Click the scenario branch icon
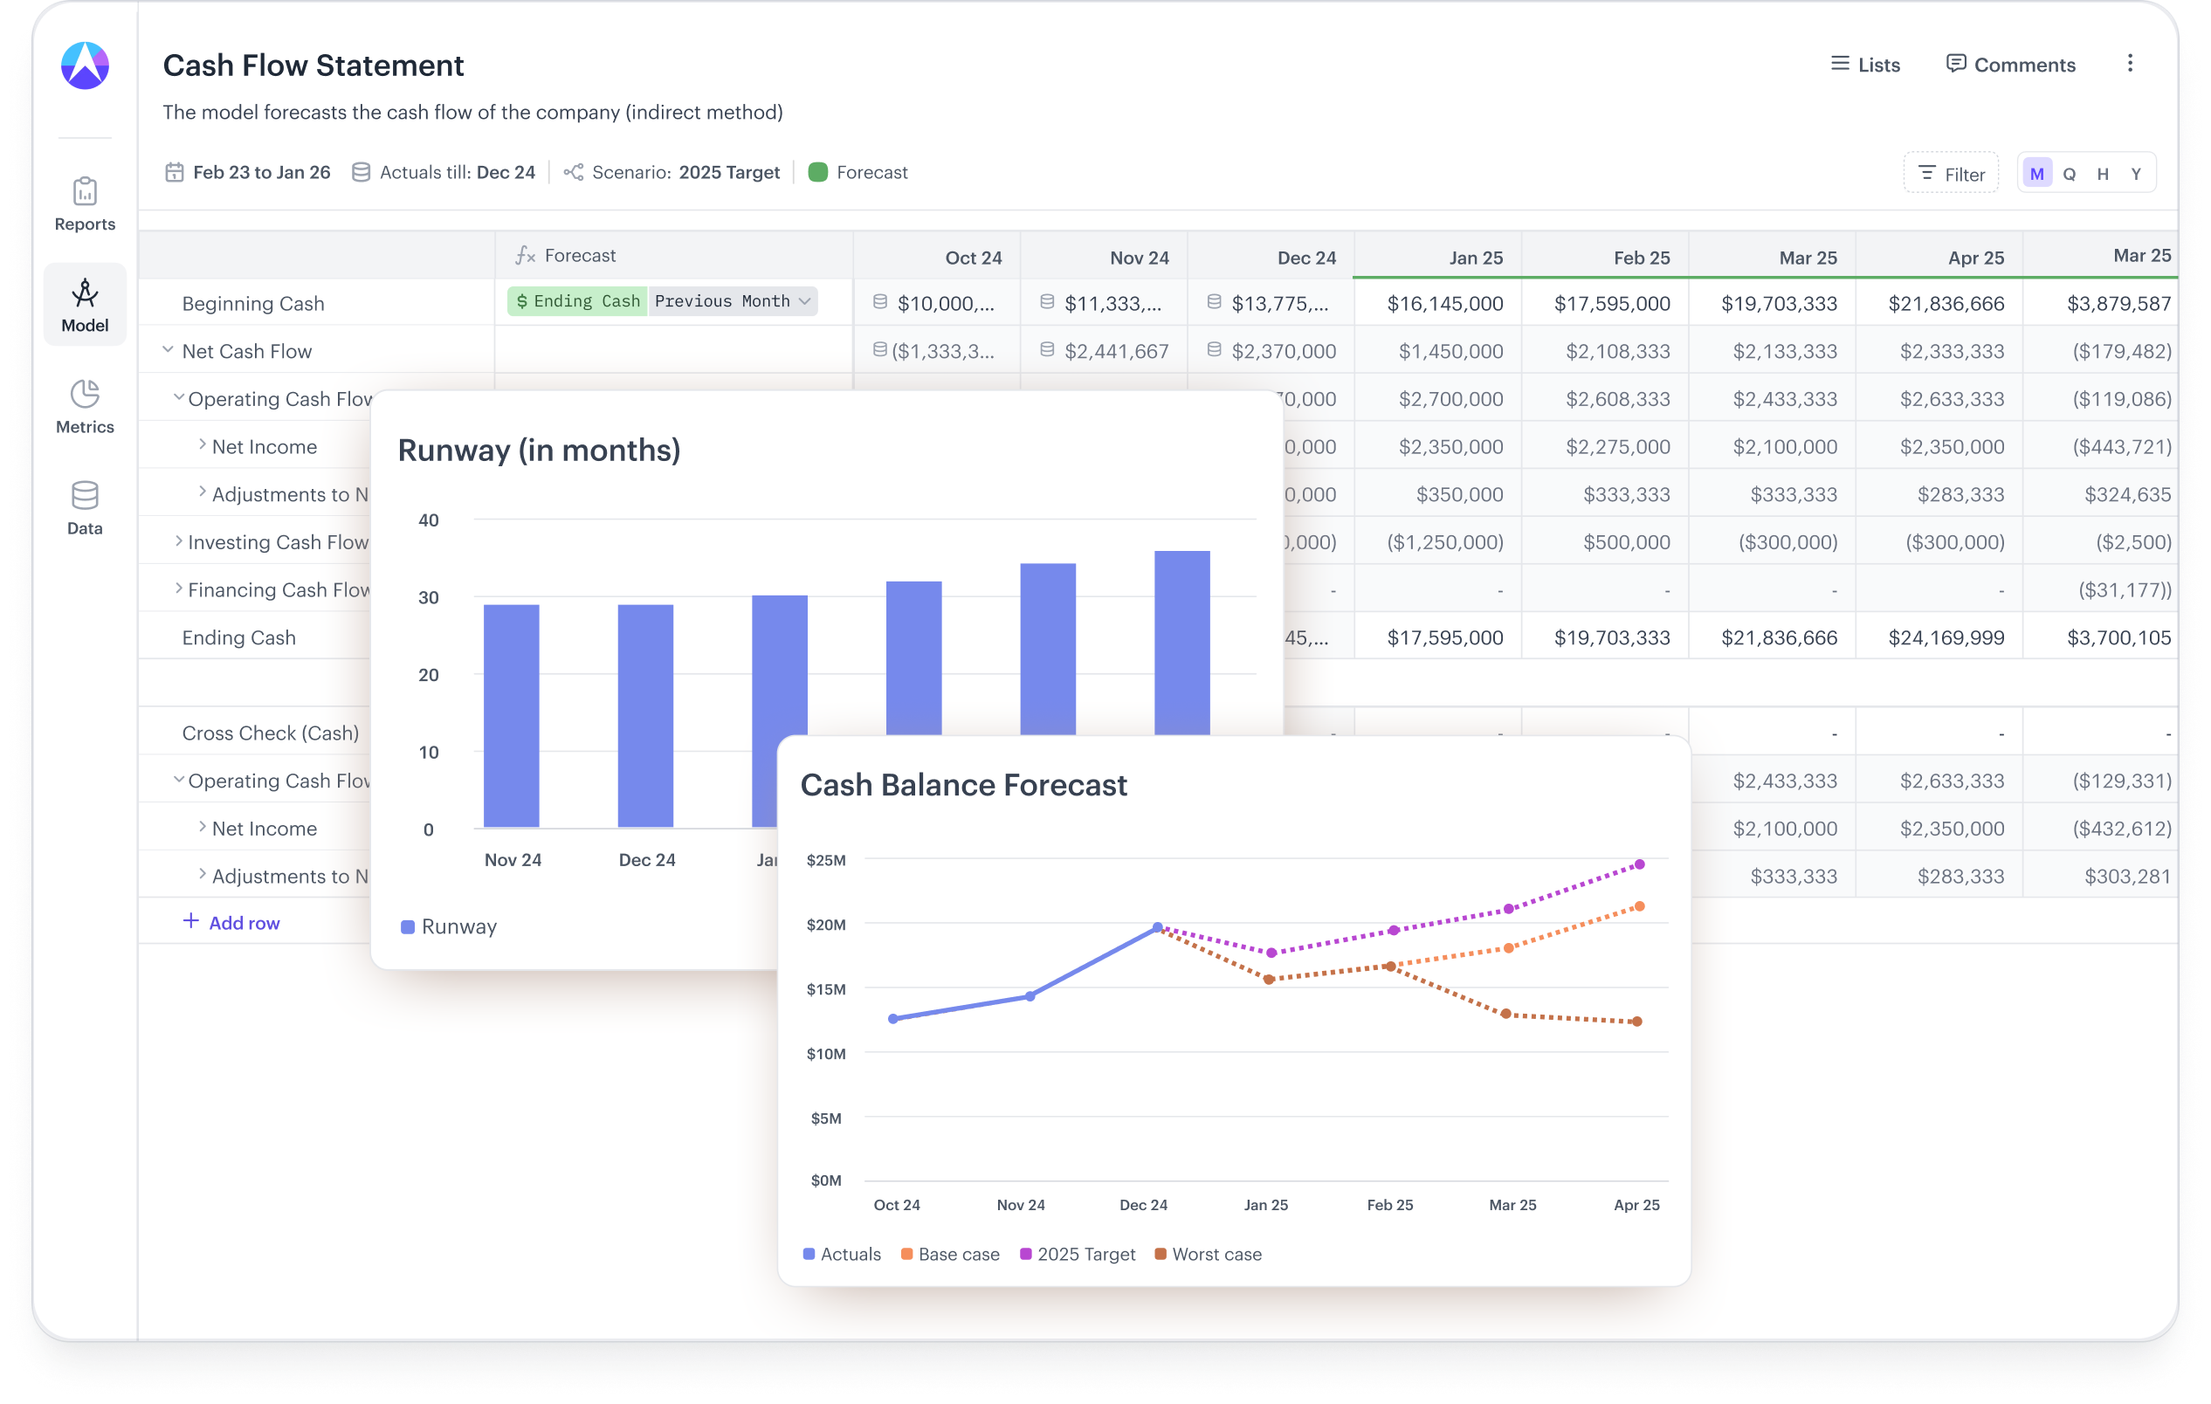The width and height of the screenshot is (2211, 1404). [x=573, y=172]
